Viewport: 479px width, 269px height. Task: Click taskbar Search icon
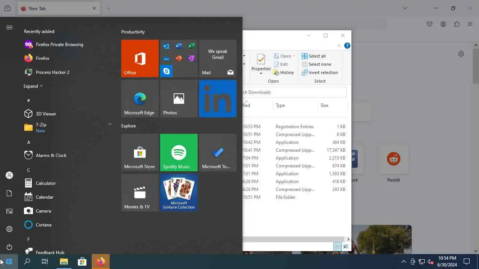pyautogui.click(x=27, y=262)
